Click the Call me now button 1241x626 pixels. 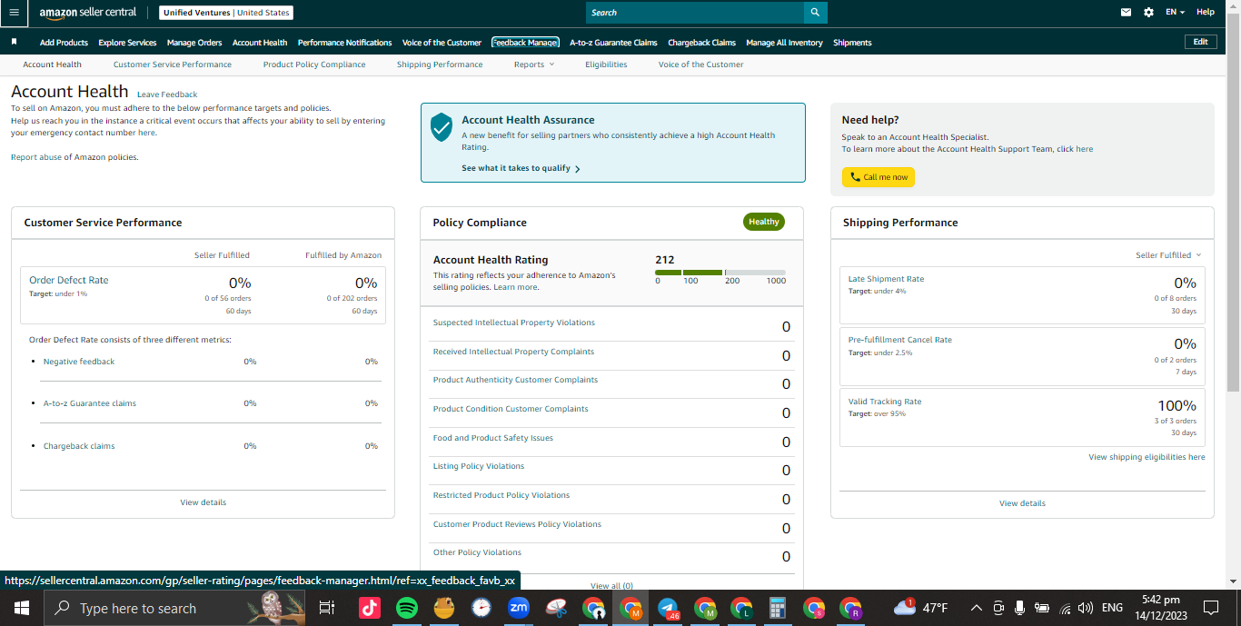pyautogui.click(x=879, y=177)
